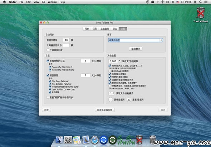Open the Maps app in Dock

[77, 140]
